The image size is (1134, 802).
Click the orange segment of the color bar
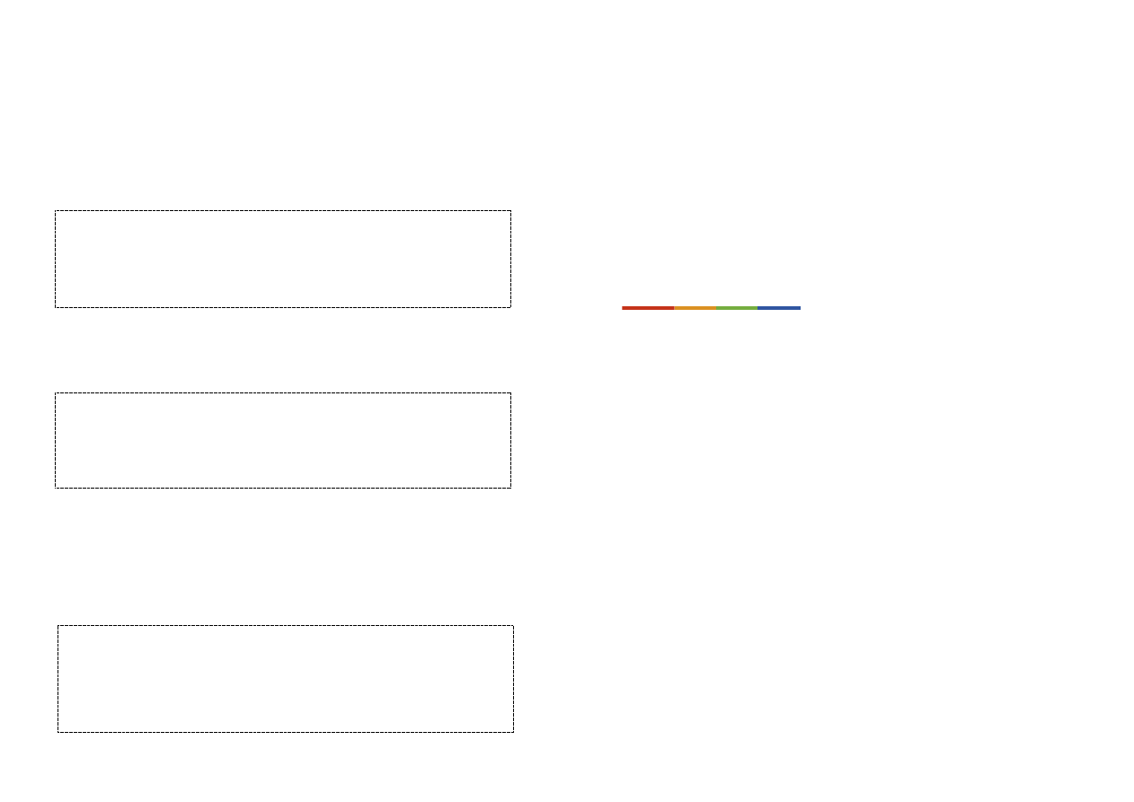(x=695, y=308)
